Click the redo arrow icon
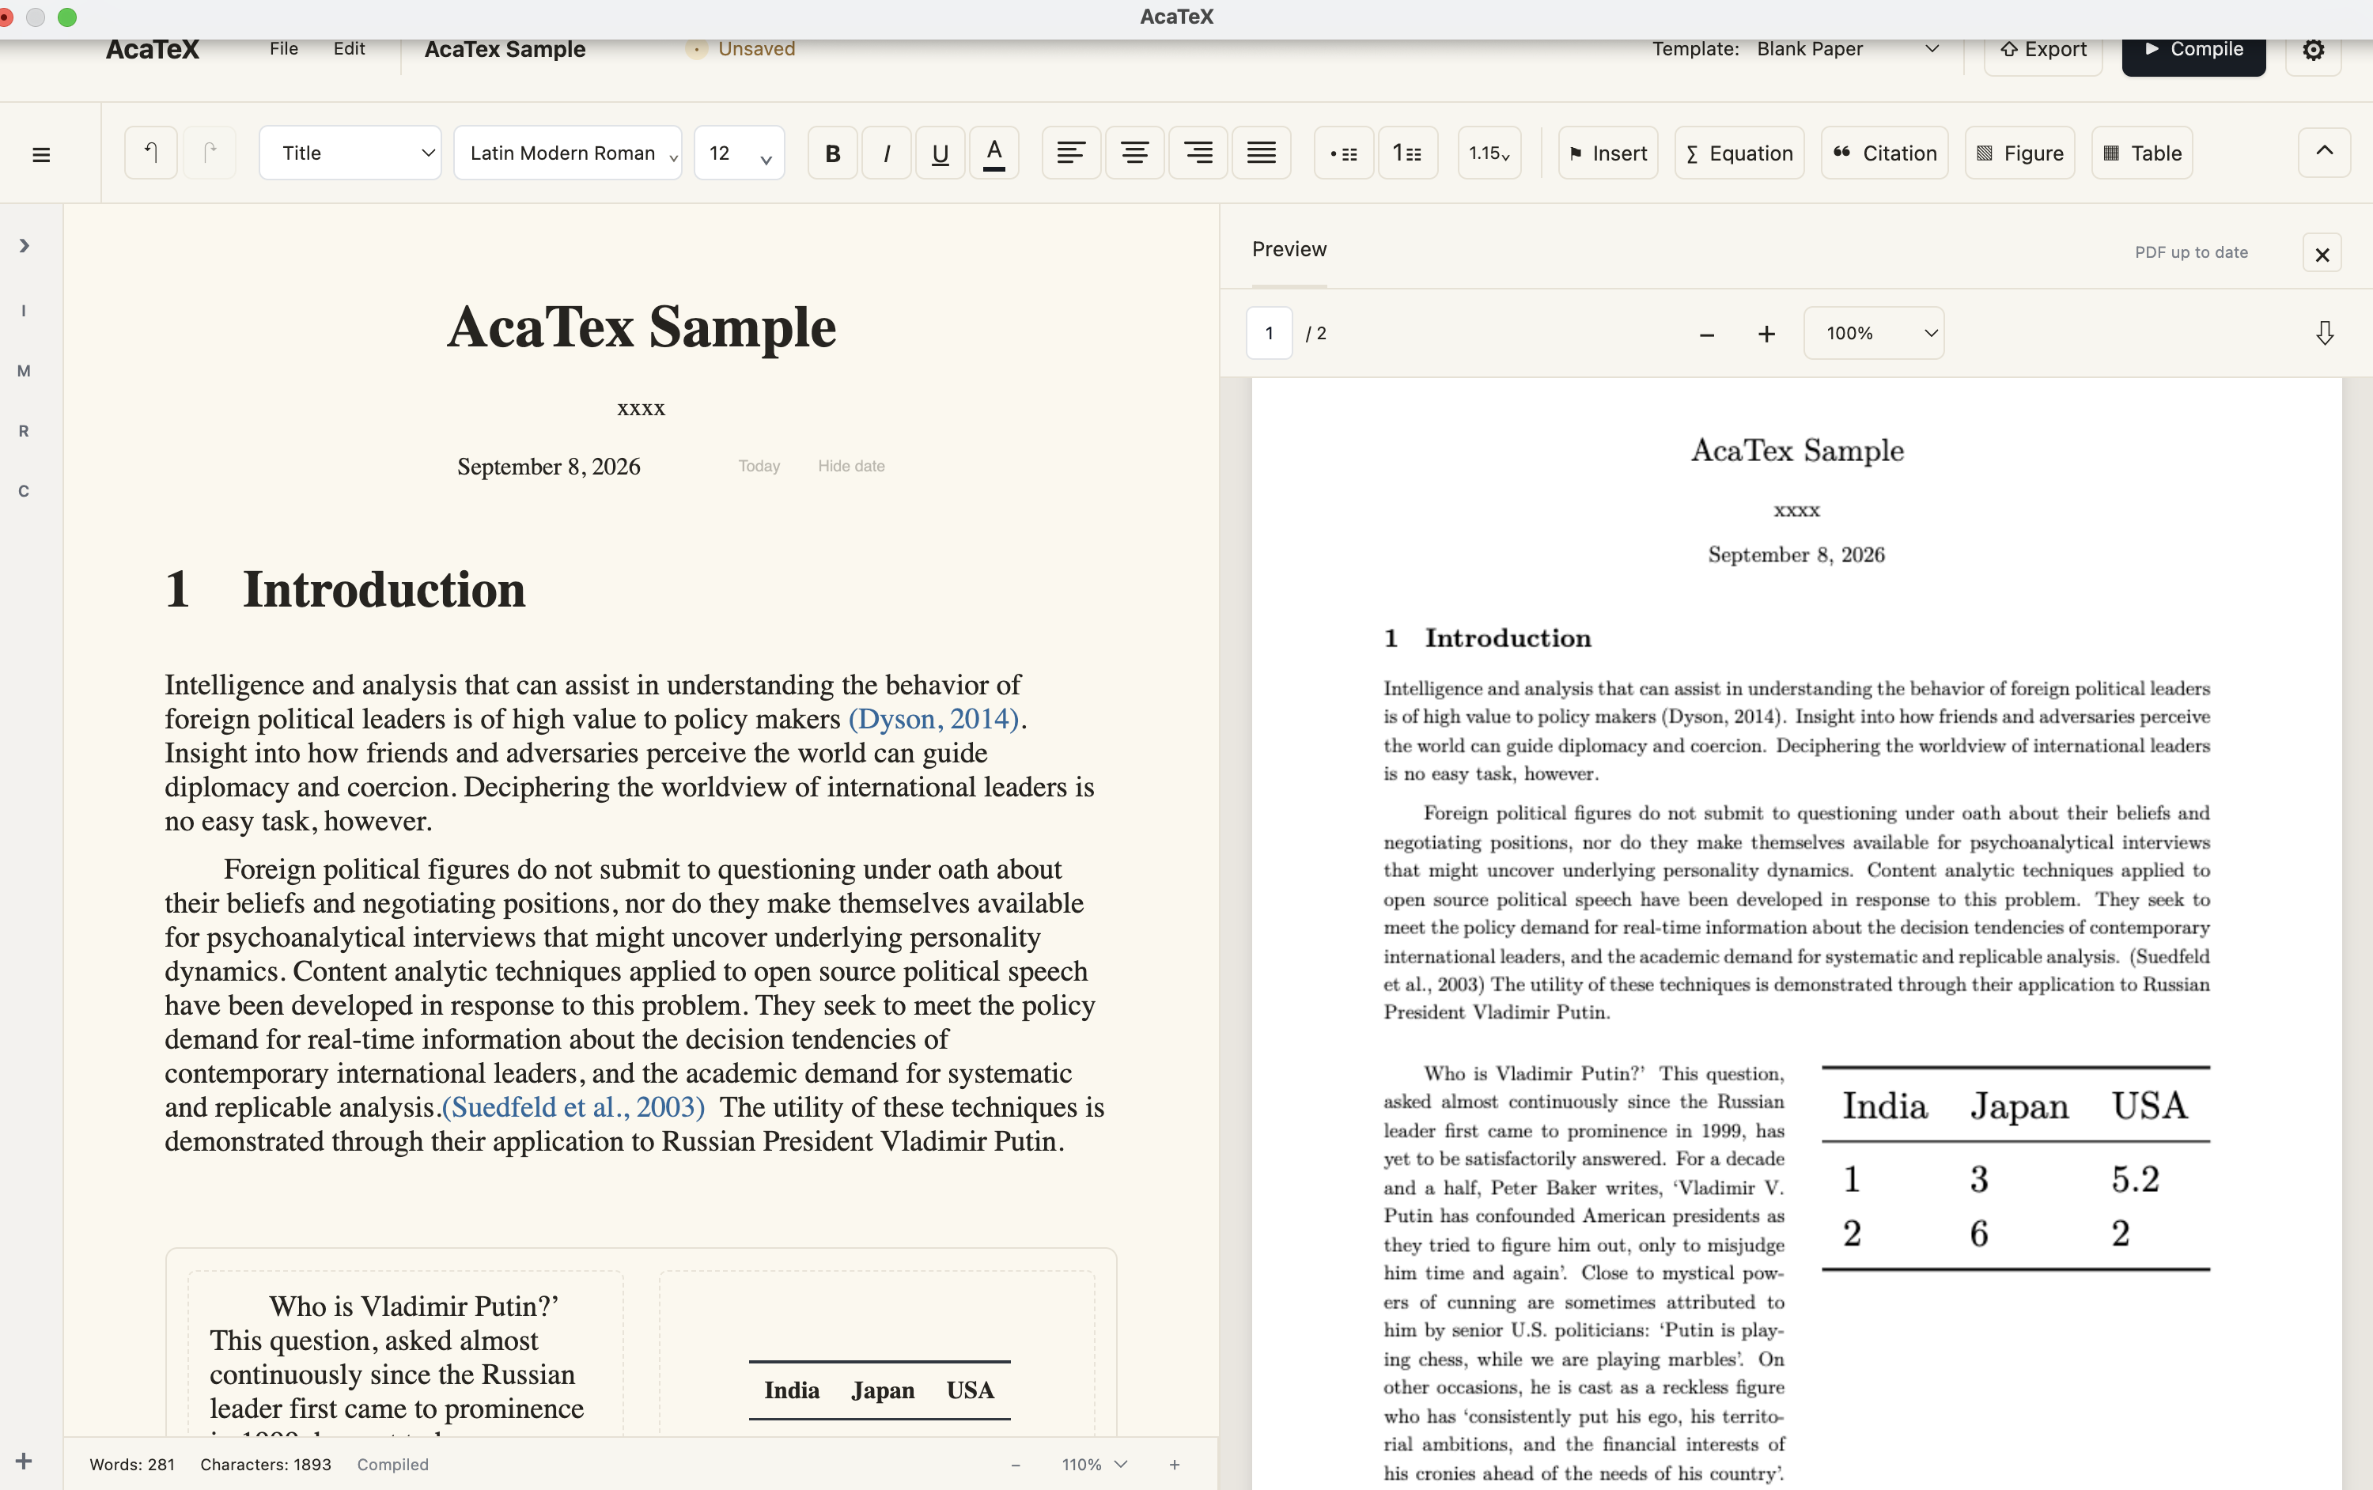The image size is (2373, 1490). click(209, 153)
